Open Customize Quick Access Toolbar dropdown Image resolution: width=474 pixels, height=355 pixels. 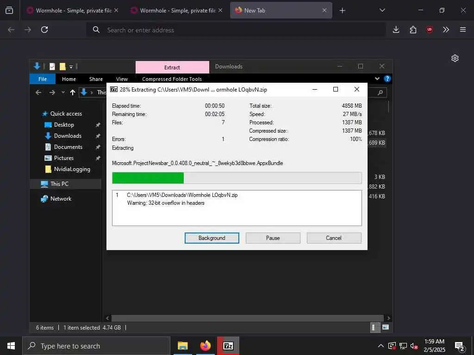[x=71, y=67]
